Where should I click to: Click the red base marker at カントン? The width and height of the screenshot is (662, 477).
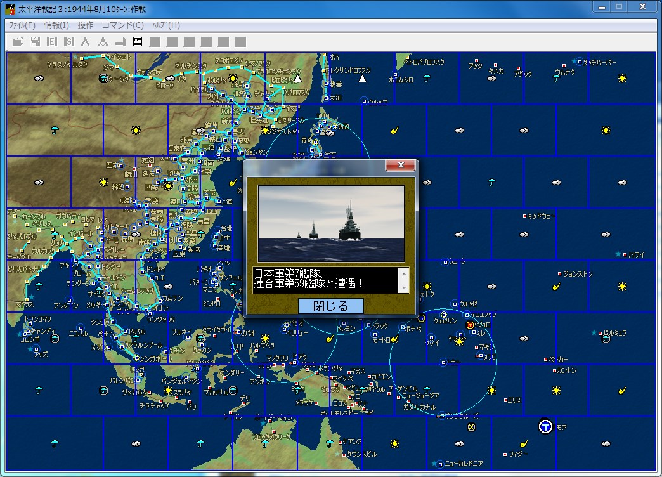point(554,370)
